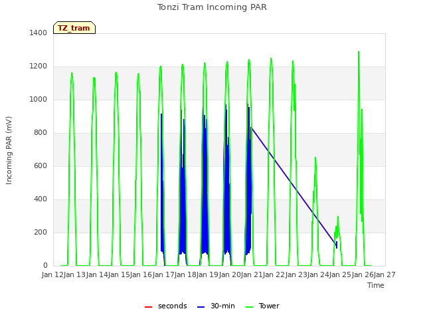The image size is (425, 319).
Task: Click the blue '30-min' legend swatch
Action: tap(201, 307)
